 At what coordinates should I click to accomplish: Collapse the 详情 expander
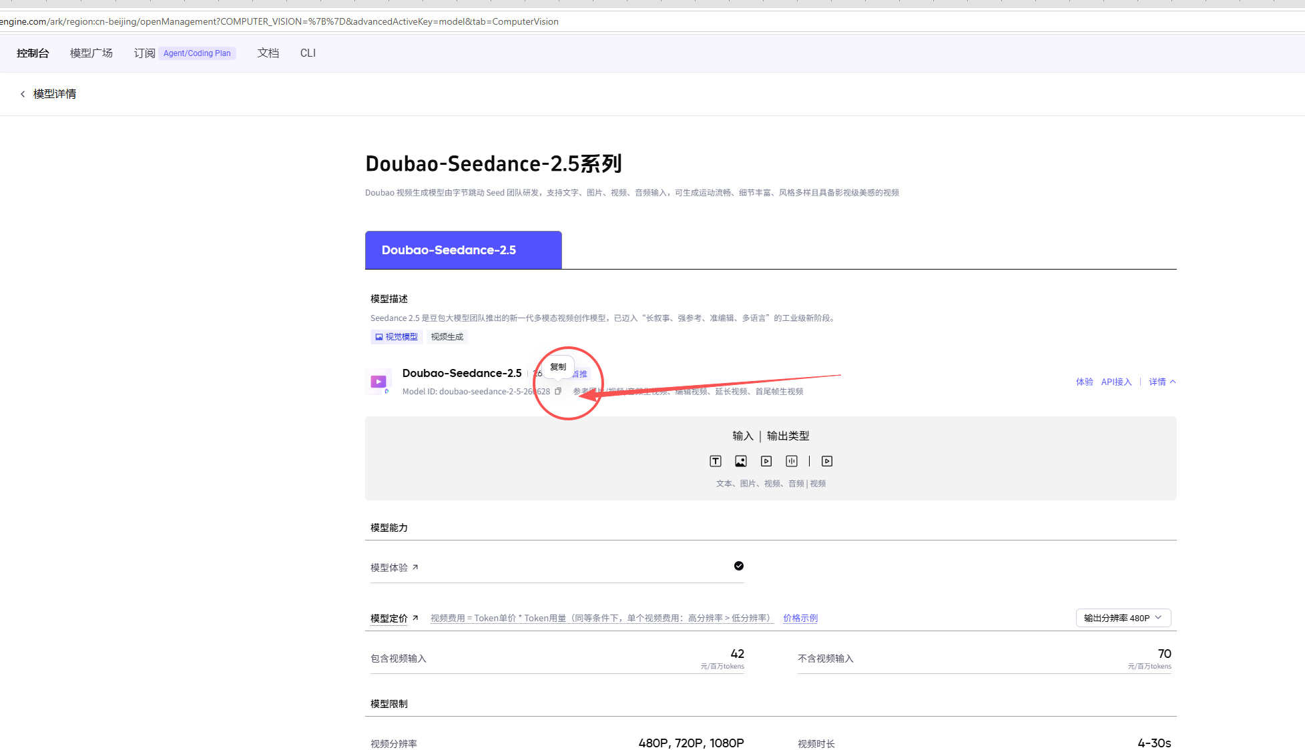pos(1162,382)
